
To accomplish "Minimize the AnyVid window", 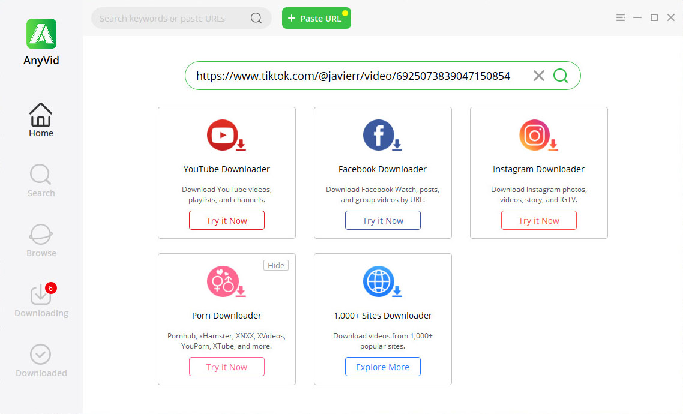I will (x=637, y=17).
